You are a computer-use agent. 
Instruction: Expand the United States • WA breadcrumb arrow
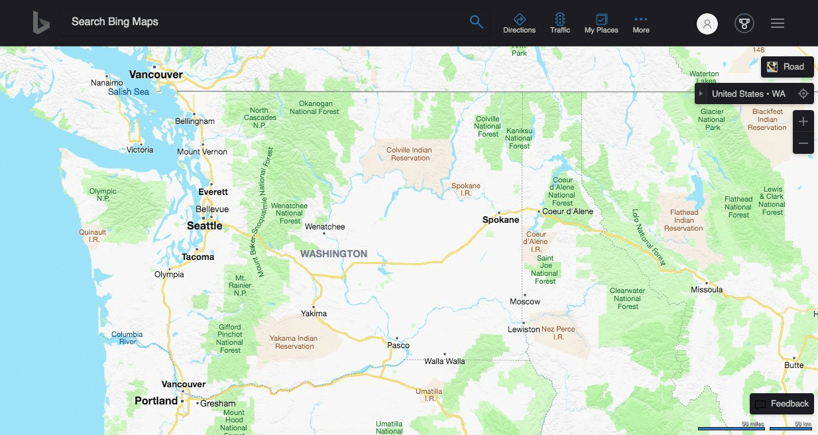(x=701, y=93)
